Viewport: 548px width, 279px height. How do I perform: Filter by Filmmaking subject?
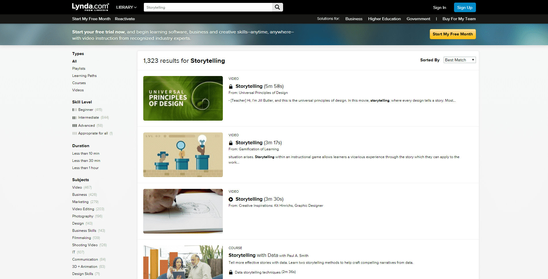[82, 238]
